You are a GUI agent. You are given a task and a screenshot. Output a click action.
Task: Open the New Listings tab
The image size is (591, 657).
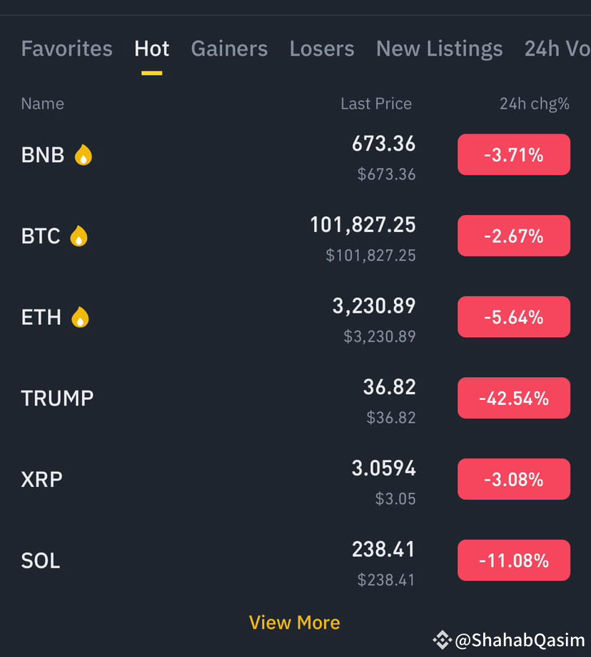[x=440, y=49]
